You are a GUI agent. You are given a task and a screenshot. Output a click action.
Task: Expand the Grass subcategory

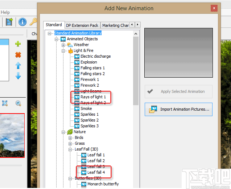click(70, 144)
